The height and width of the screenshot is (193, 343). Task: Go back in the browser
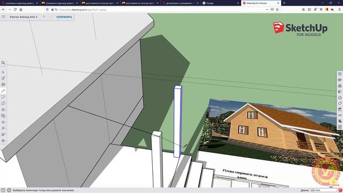click(4, 10)
